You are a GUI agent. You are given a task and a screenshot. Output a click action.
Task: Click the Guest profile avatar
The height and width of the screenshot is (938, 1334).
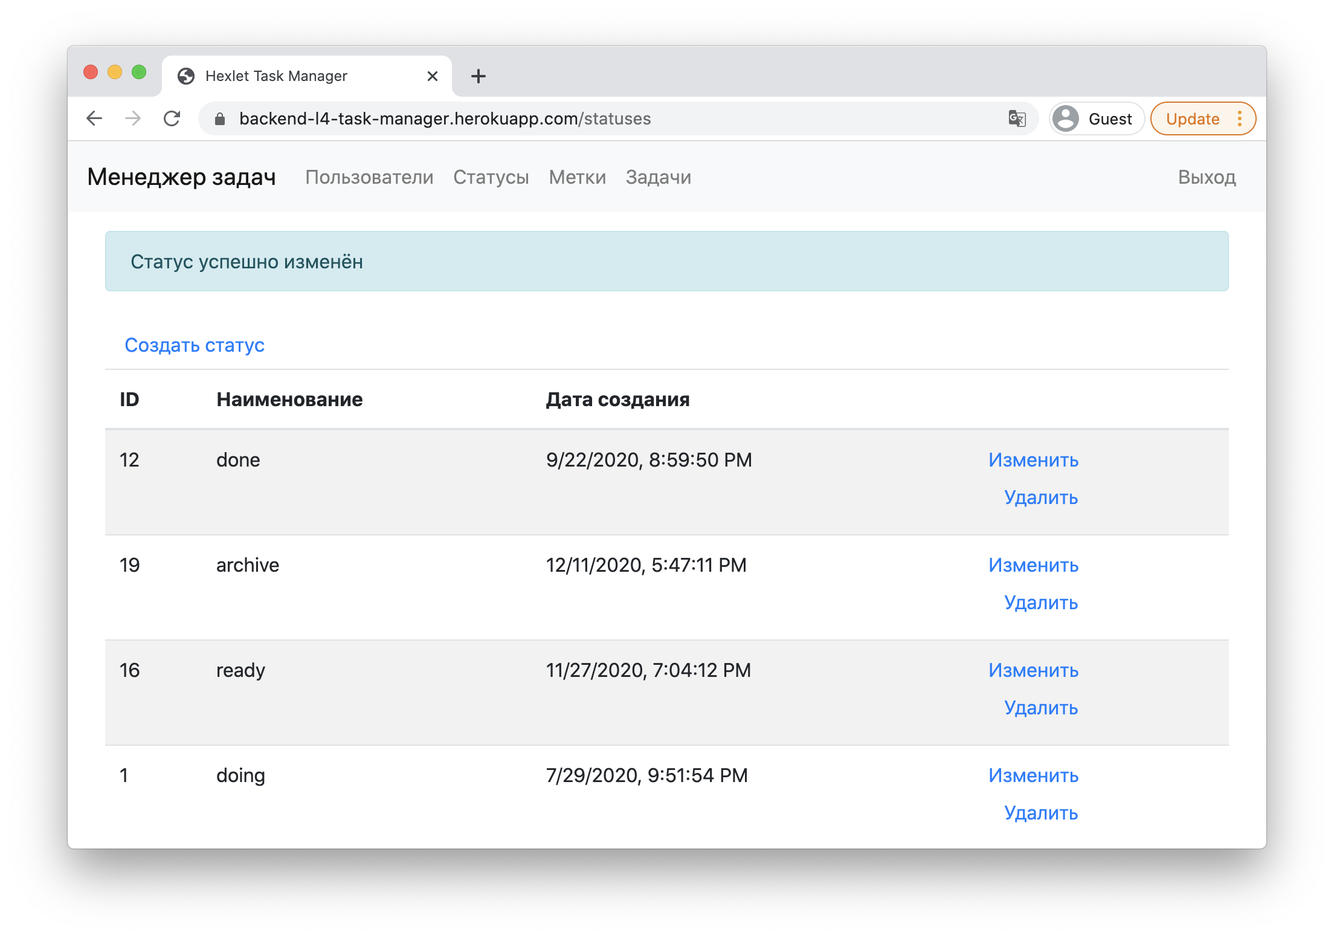1066,118
